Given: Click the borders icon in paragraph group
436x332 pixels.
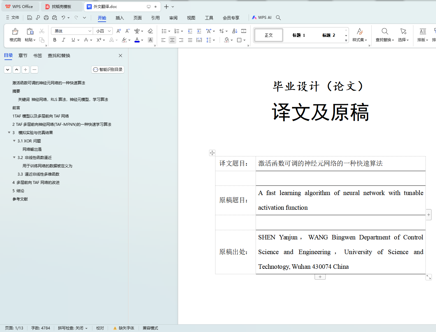Looking at the screenshot, I should point(239,40).
